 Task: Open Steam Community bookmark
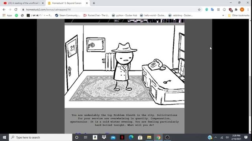pyautogui.click(x=68, y=15)
